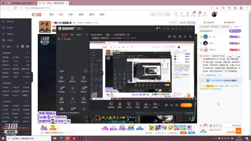
Task: Click the streamer avatar in companion window
Action: coord(158,29)
